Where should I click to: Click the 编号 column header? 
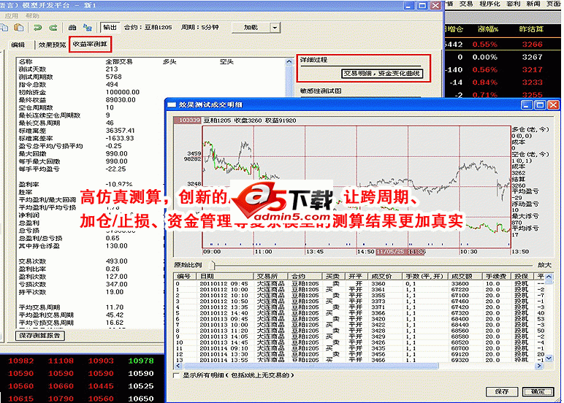coord(186,276)
